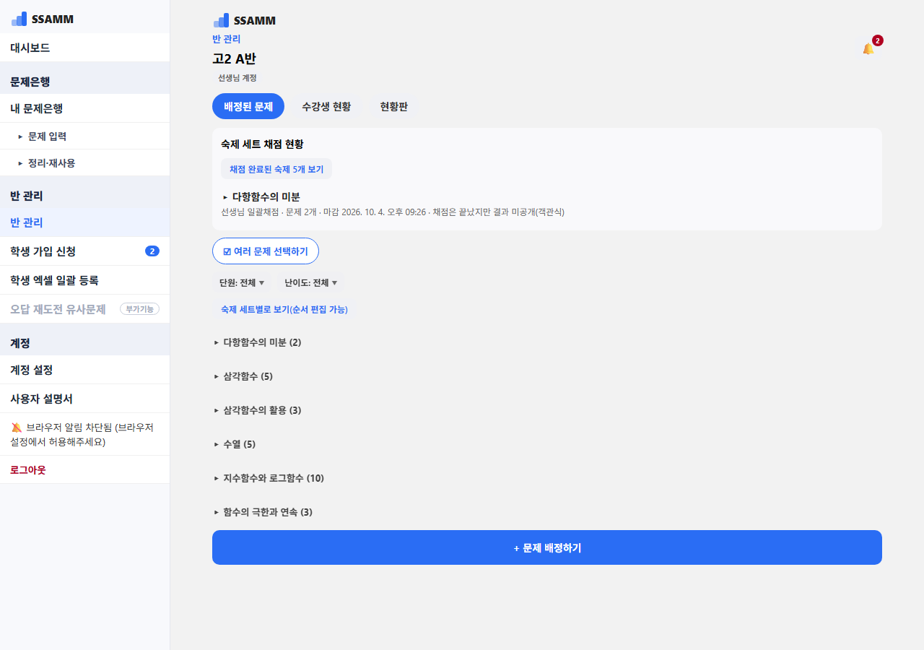The width and height of the screenshot is (924, 650).
Task: Click the muted browser notification bell icon
Action: click(17, 427)
